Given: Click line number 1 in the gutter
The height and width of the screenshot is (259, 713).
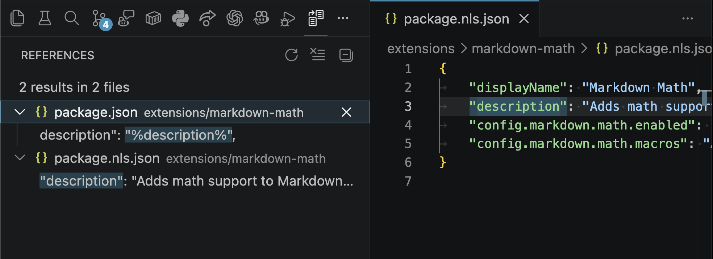Looking at the screenshot, I should coord(408,69).
